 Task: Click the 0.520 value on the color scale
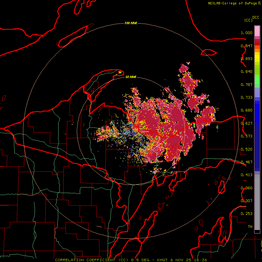click(x=247, y=149)
